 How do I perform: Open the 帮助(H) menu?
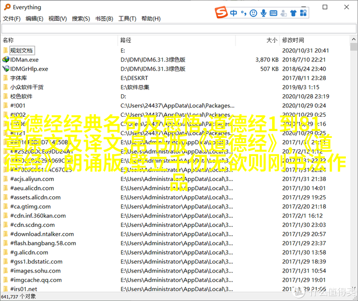pos(151,18)
